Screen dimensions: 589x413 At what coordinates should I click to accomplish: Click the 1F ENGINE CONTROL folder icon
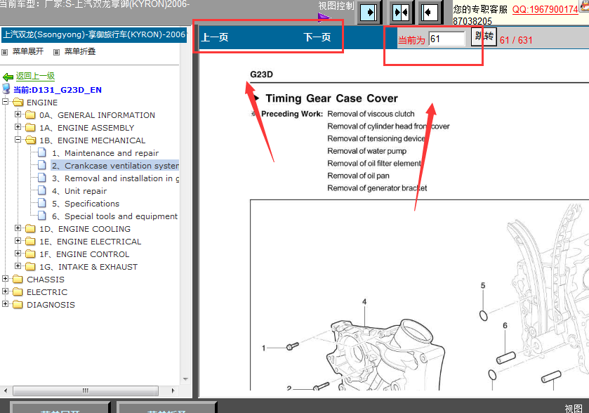point(30,254)
